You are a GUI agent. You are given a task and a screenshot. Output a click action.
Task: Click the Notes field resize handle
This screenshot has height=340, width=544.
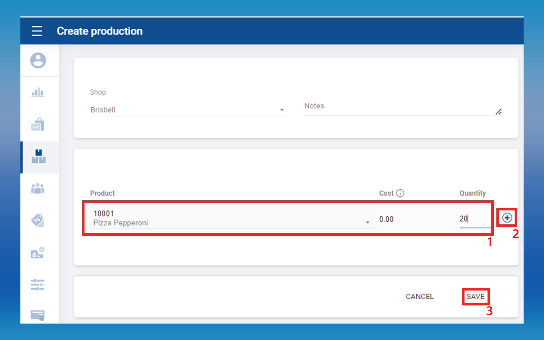[499, 112]
